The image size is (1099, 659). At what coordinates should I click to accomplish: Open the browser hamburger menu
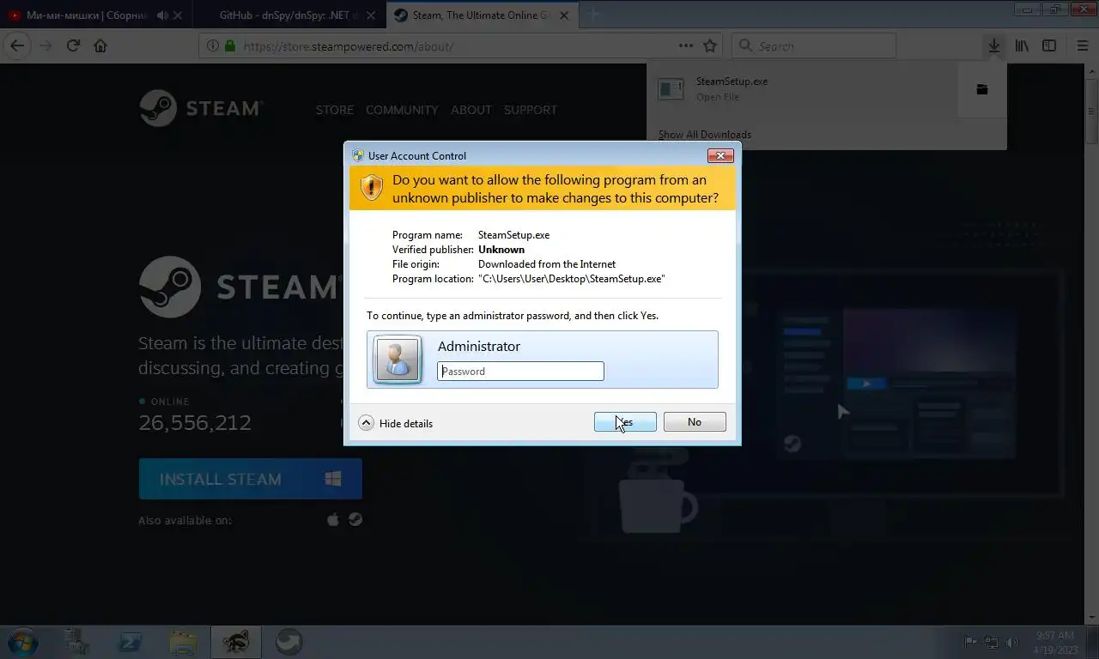1082,46
